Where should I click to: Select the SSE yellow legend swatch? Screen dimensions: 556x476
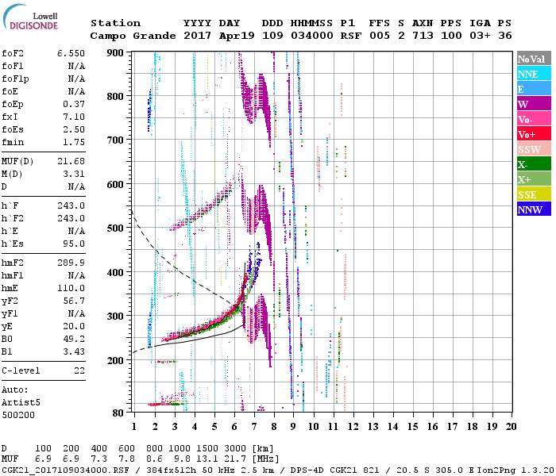click(534, 194)
